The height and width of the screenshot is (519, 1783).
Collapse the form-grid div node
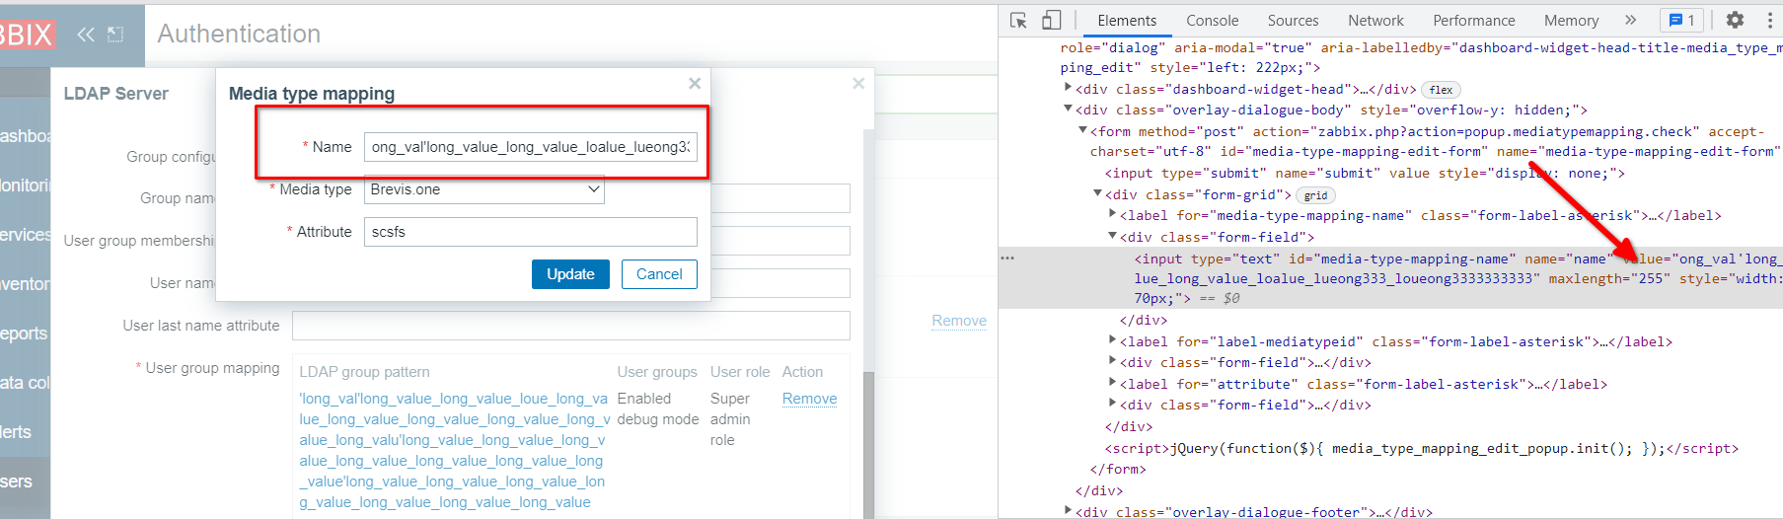tap(1097, 193)
